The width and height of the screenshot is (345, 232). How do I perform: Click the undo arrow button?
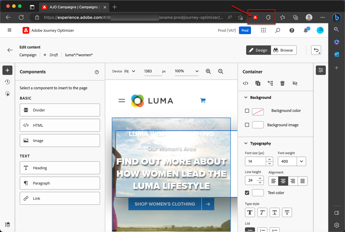click(316, 50)
